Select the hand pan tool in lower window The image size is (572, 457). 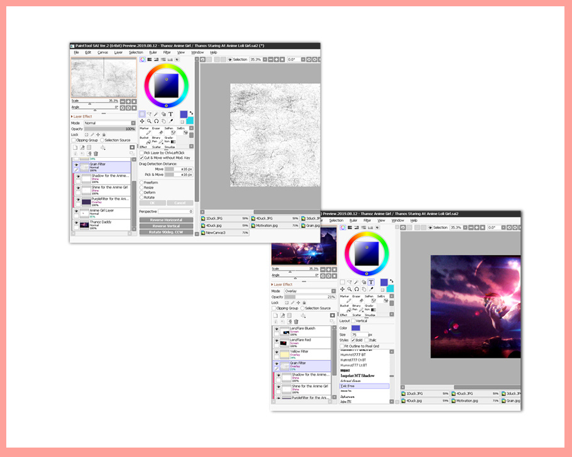coord(364,289)
